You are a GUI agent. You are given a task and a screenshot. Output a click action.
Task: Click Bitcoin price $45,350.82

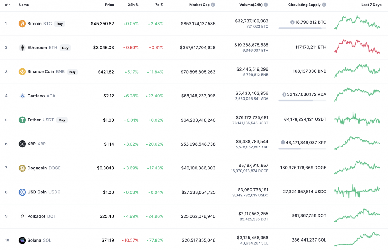point(102,24)
